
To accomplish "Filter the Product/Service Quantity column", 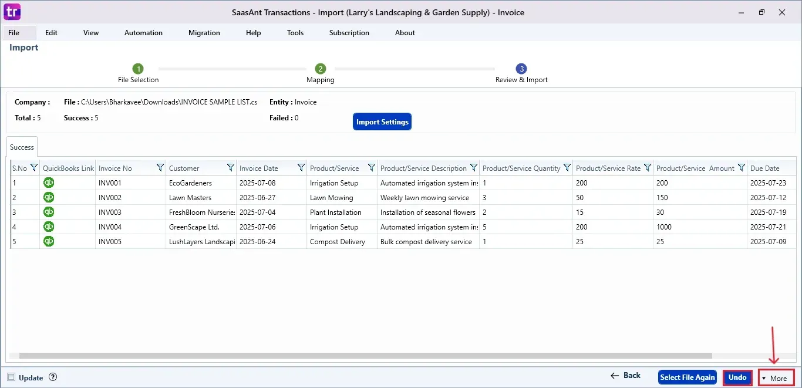I will [x=567, y=168].
